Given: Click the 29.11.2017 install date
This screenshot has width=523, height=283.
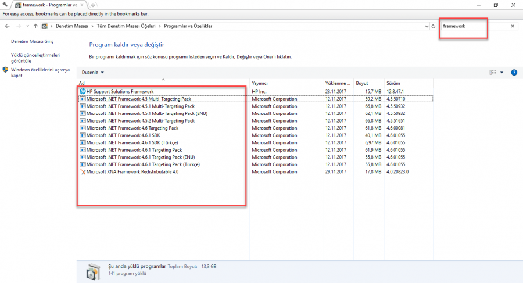Looking at the screenshot, I should click(x=335, y=172).
